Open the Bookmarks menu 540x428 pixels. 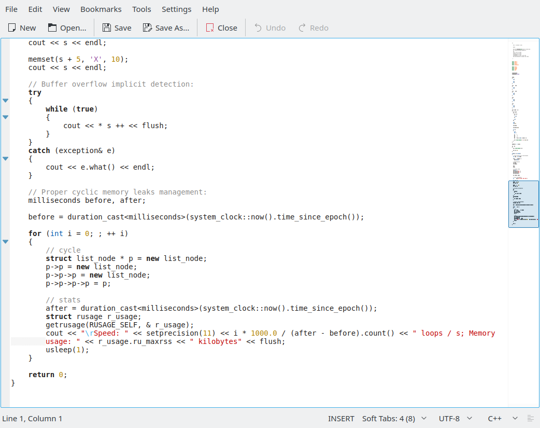tap(101, 9)
